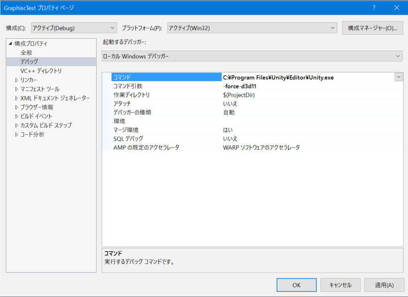408x297 pixels.
Task: Click the help question mark icon
Action: (374, 8)
